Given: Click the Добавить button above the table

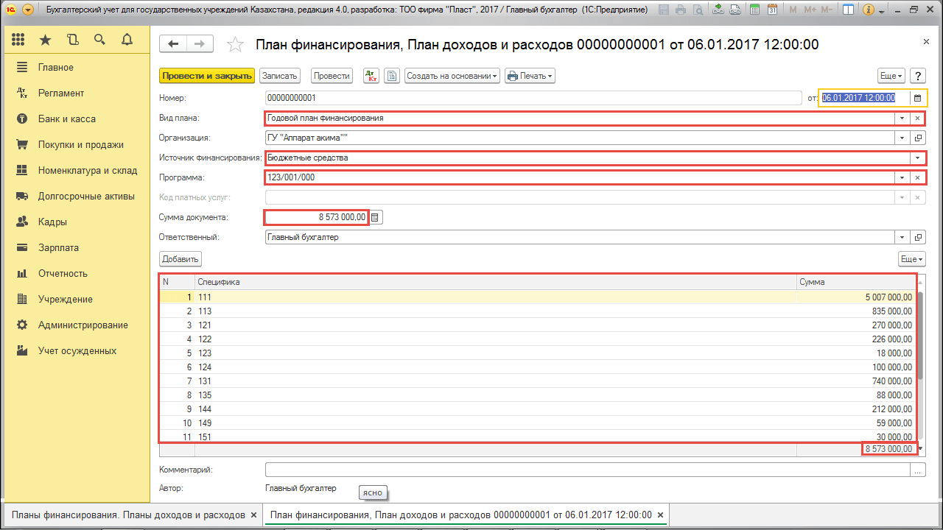Looking at the screenshot, I should (x=179, y=258).
